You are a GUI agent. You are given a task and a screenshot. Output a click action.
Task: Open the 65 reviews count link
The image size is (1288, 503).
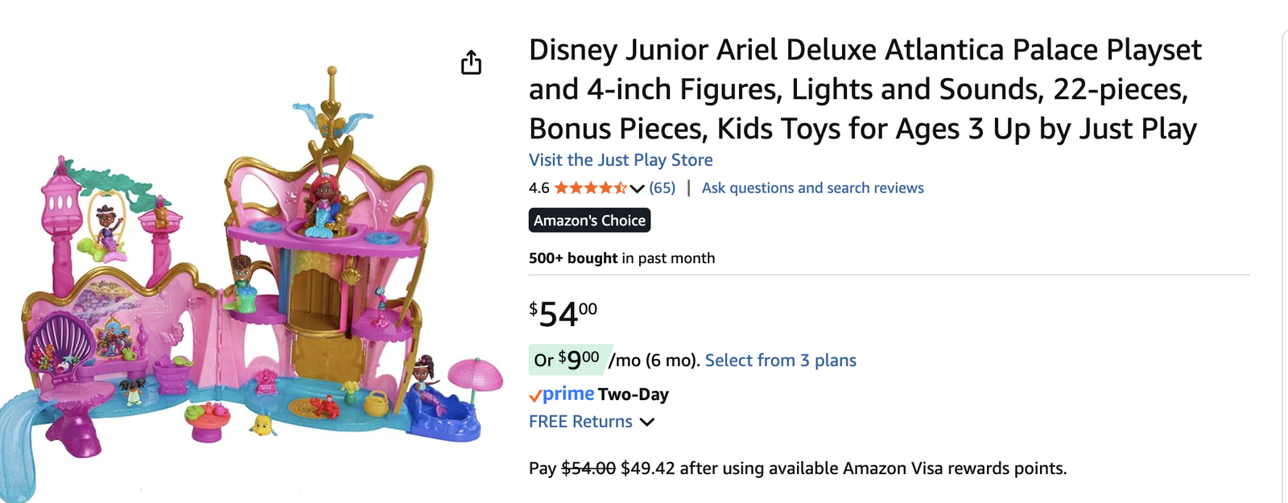[663, 188]
